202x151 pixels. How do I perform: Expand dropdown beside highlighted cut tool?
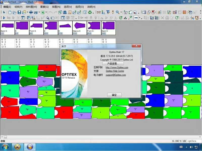click(140, 18)
